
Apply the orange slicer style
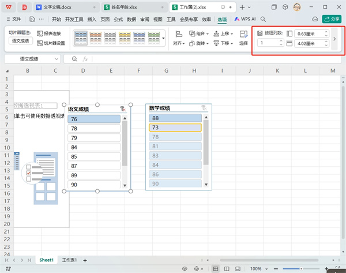(x=95, y=38)
